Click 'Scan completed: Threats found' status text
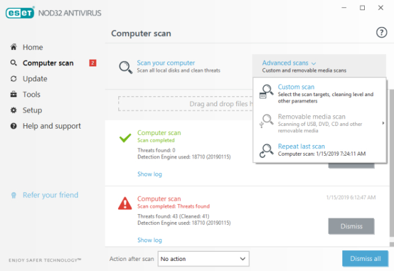Viewport: 394px width, 271px height. tap(173, 206)
